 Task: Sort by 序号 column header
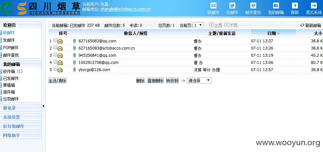(63, 33)
